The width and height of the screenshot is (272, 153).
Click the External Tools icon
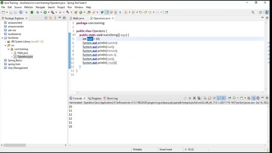click(x=68, y=12)
